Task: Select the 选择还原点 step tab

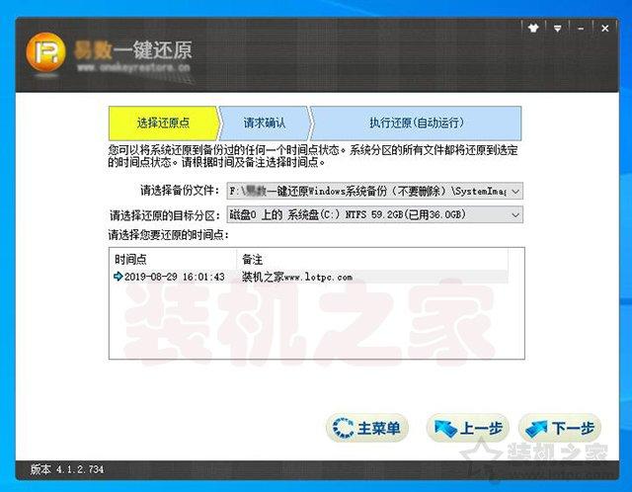Action: pyautogui.click(x=164, y=123)
